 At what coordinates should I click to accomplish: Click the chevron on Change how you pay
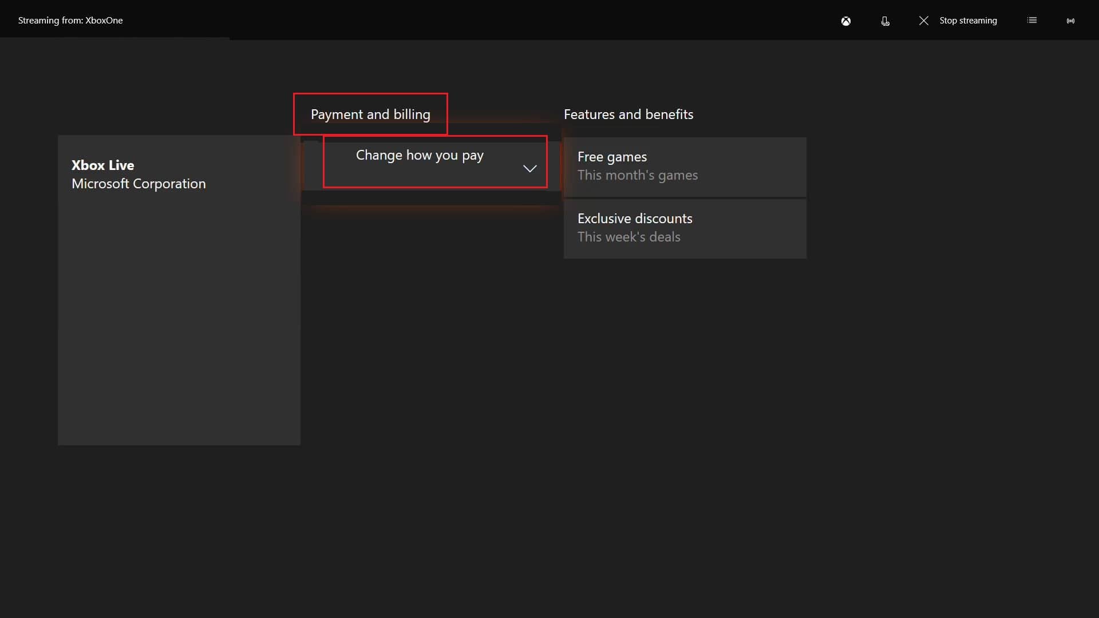pyautogui.click(x=529, y=169)
